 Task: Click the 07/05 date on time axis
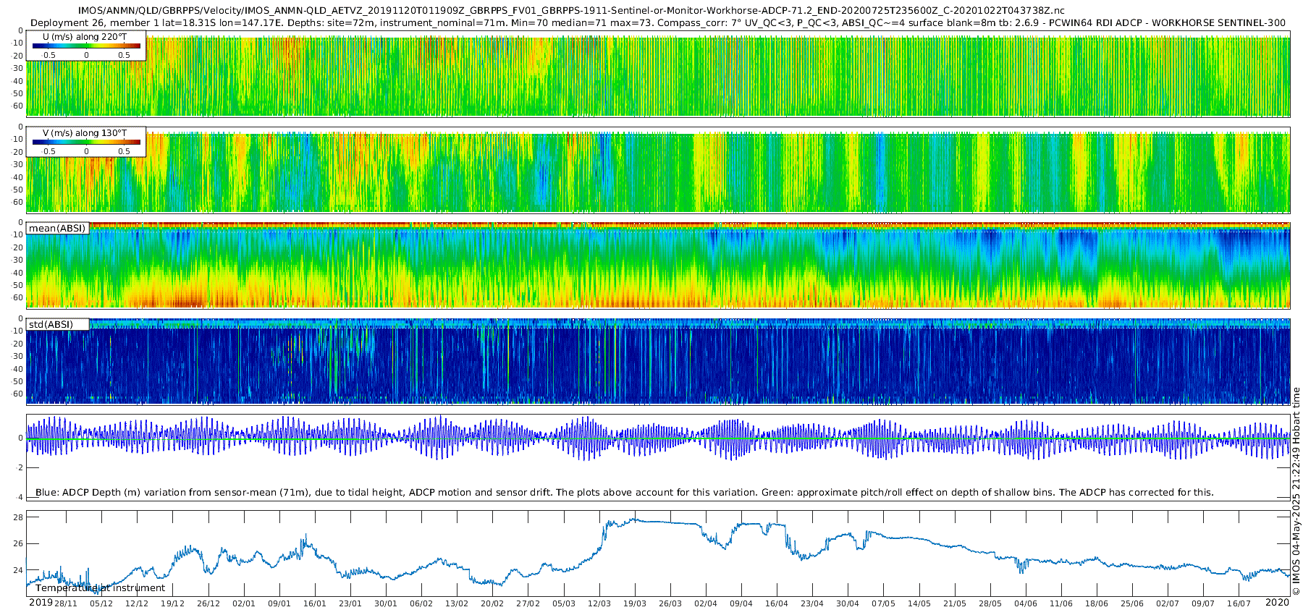click(x=883, y=603)
